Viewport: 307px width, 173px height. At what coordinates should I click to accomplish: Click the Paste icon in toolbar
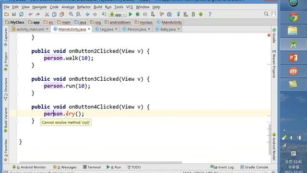tap(62, 14)
